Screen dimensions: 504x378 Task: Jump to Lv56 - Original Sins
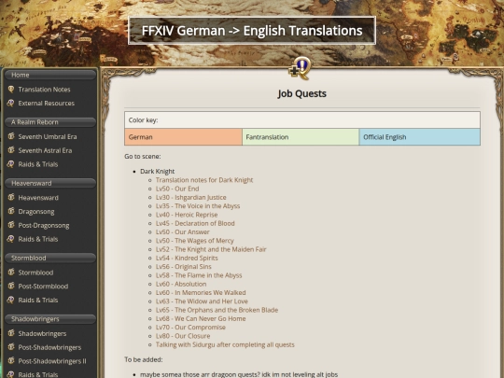pyautogui.click(x=184, y=267)
